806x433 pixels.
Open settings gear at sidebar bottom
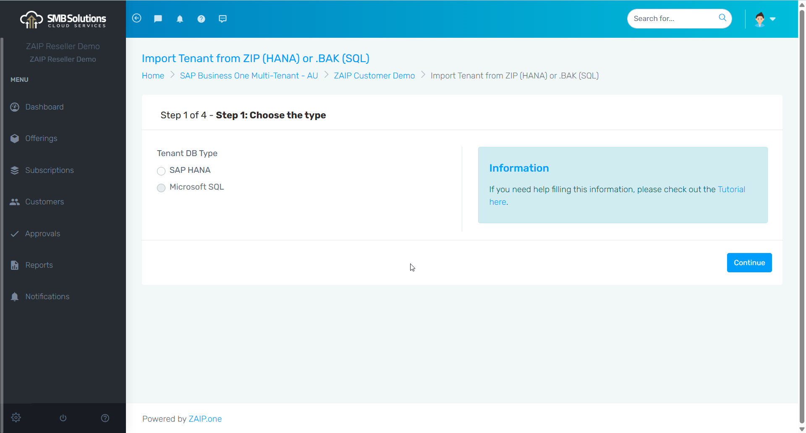click(16, 417)
